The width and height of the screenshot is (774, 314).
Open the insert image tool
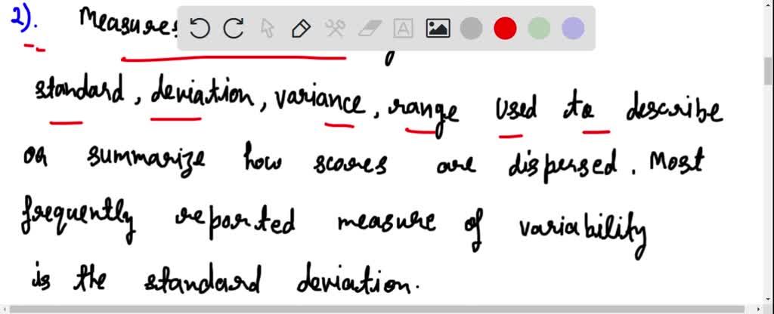pos(438,29)
